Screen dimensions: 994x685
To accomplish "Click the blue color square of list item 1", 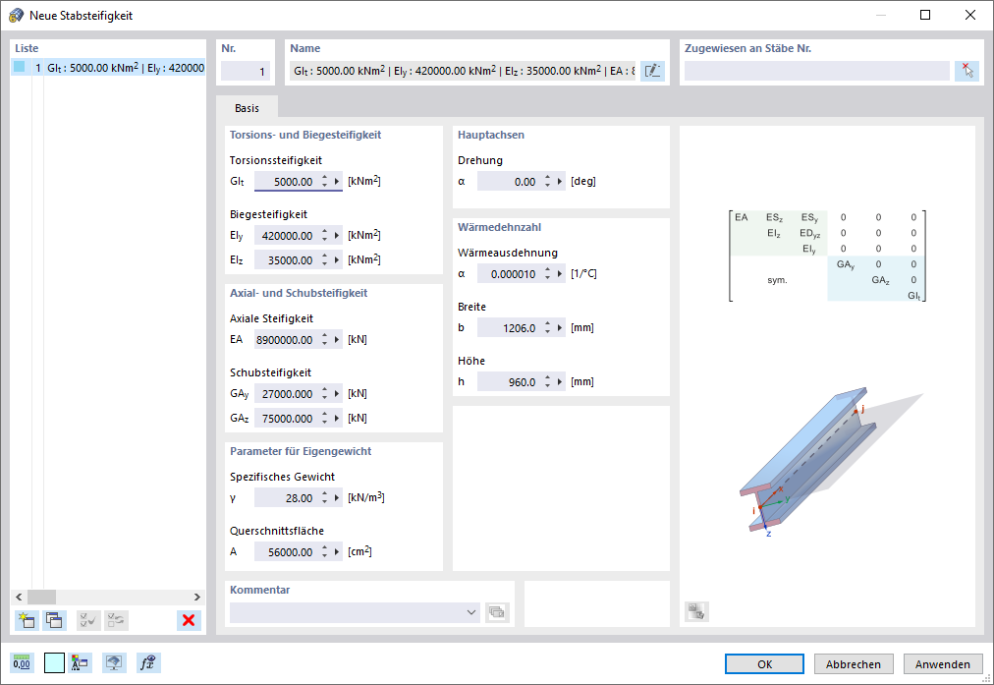I will coord(19,67).
